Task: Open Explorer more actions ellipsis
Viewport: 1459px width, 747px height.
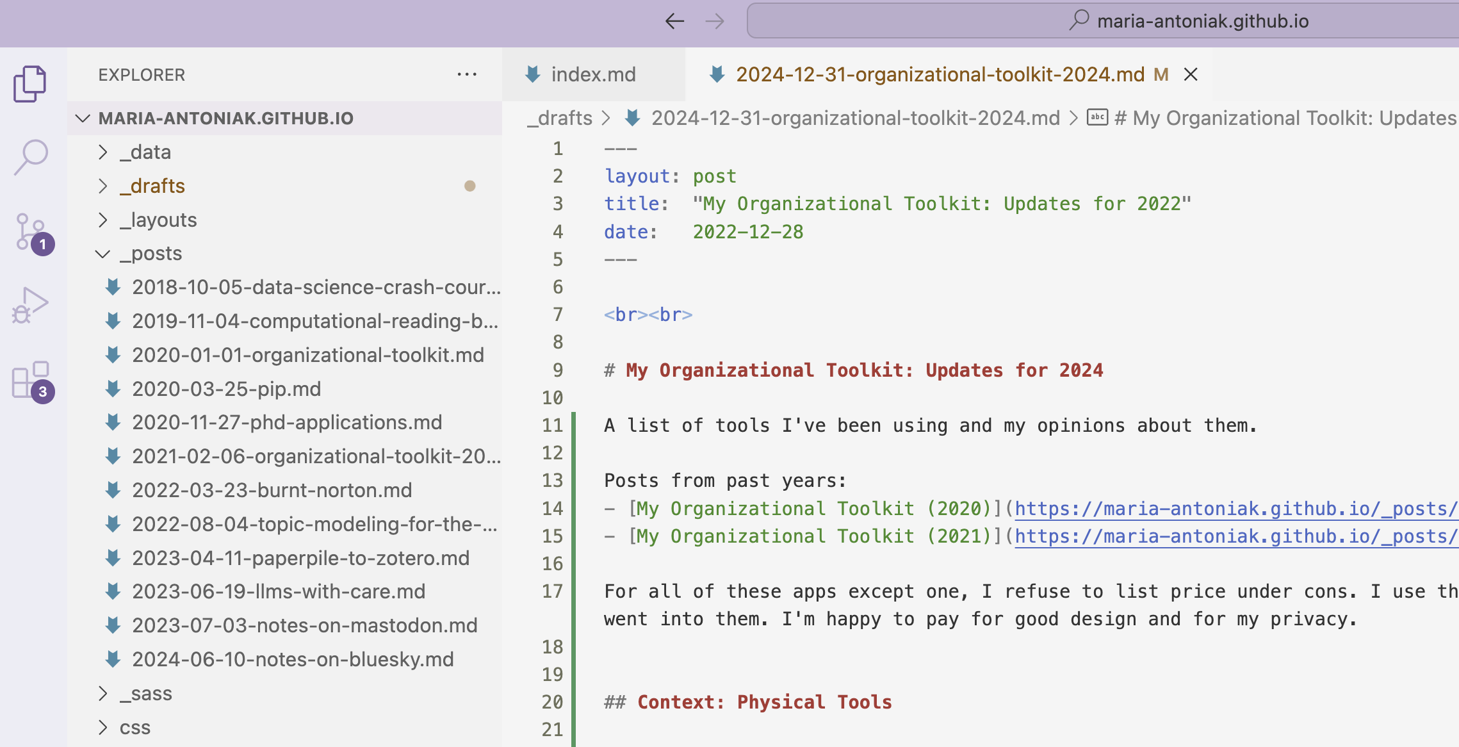Action: pos(467,74)
